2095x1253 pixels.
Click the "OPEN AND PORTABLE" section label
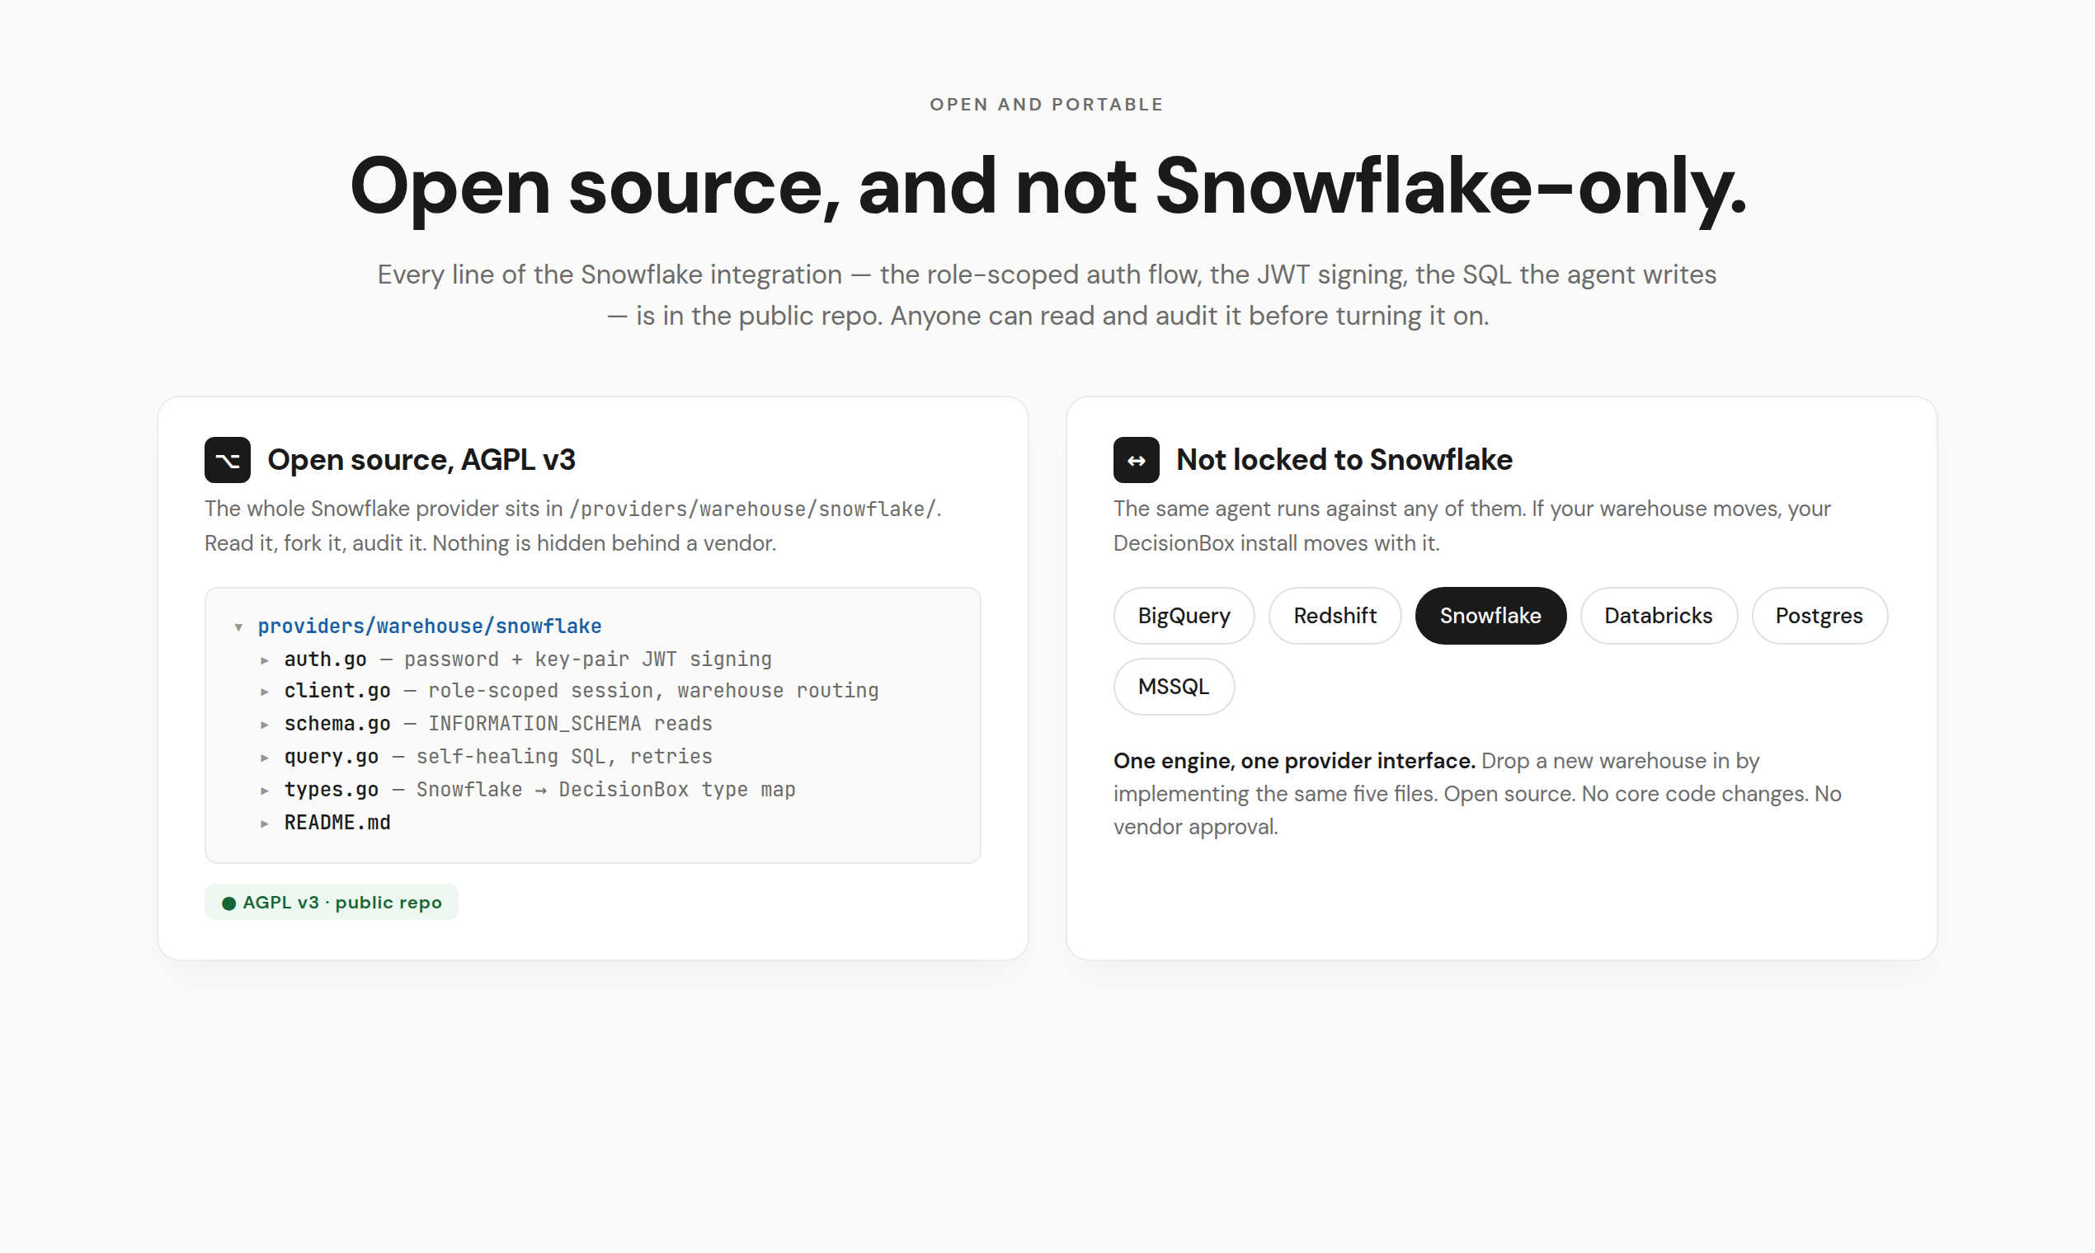(x=1047, y=105)
